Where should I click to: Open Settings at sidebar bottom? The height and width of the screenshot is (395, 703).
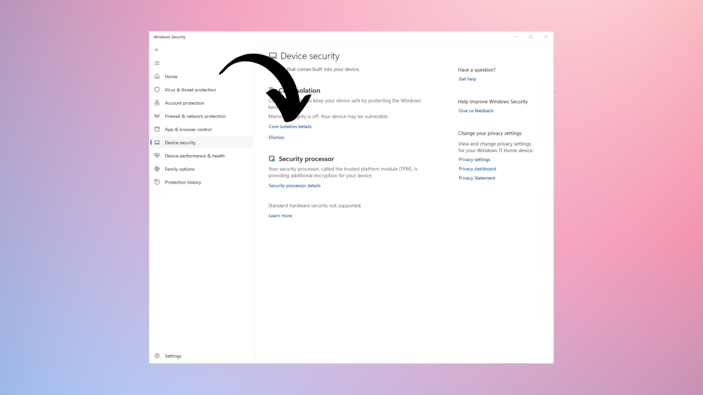click(x=202, y=356)
